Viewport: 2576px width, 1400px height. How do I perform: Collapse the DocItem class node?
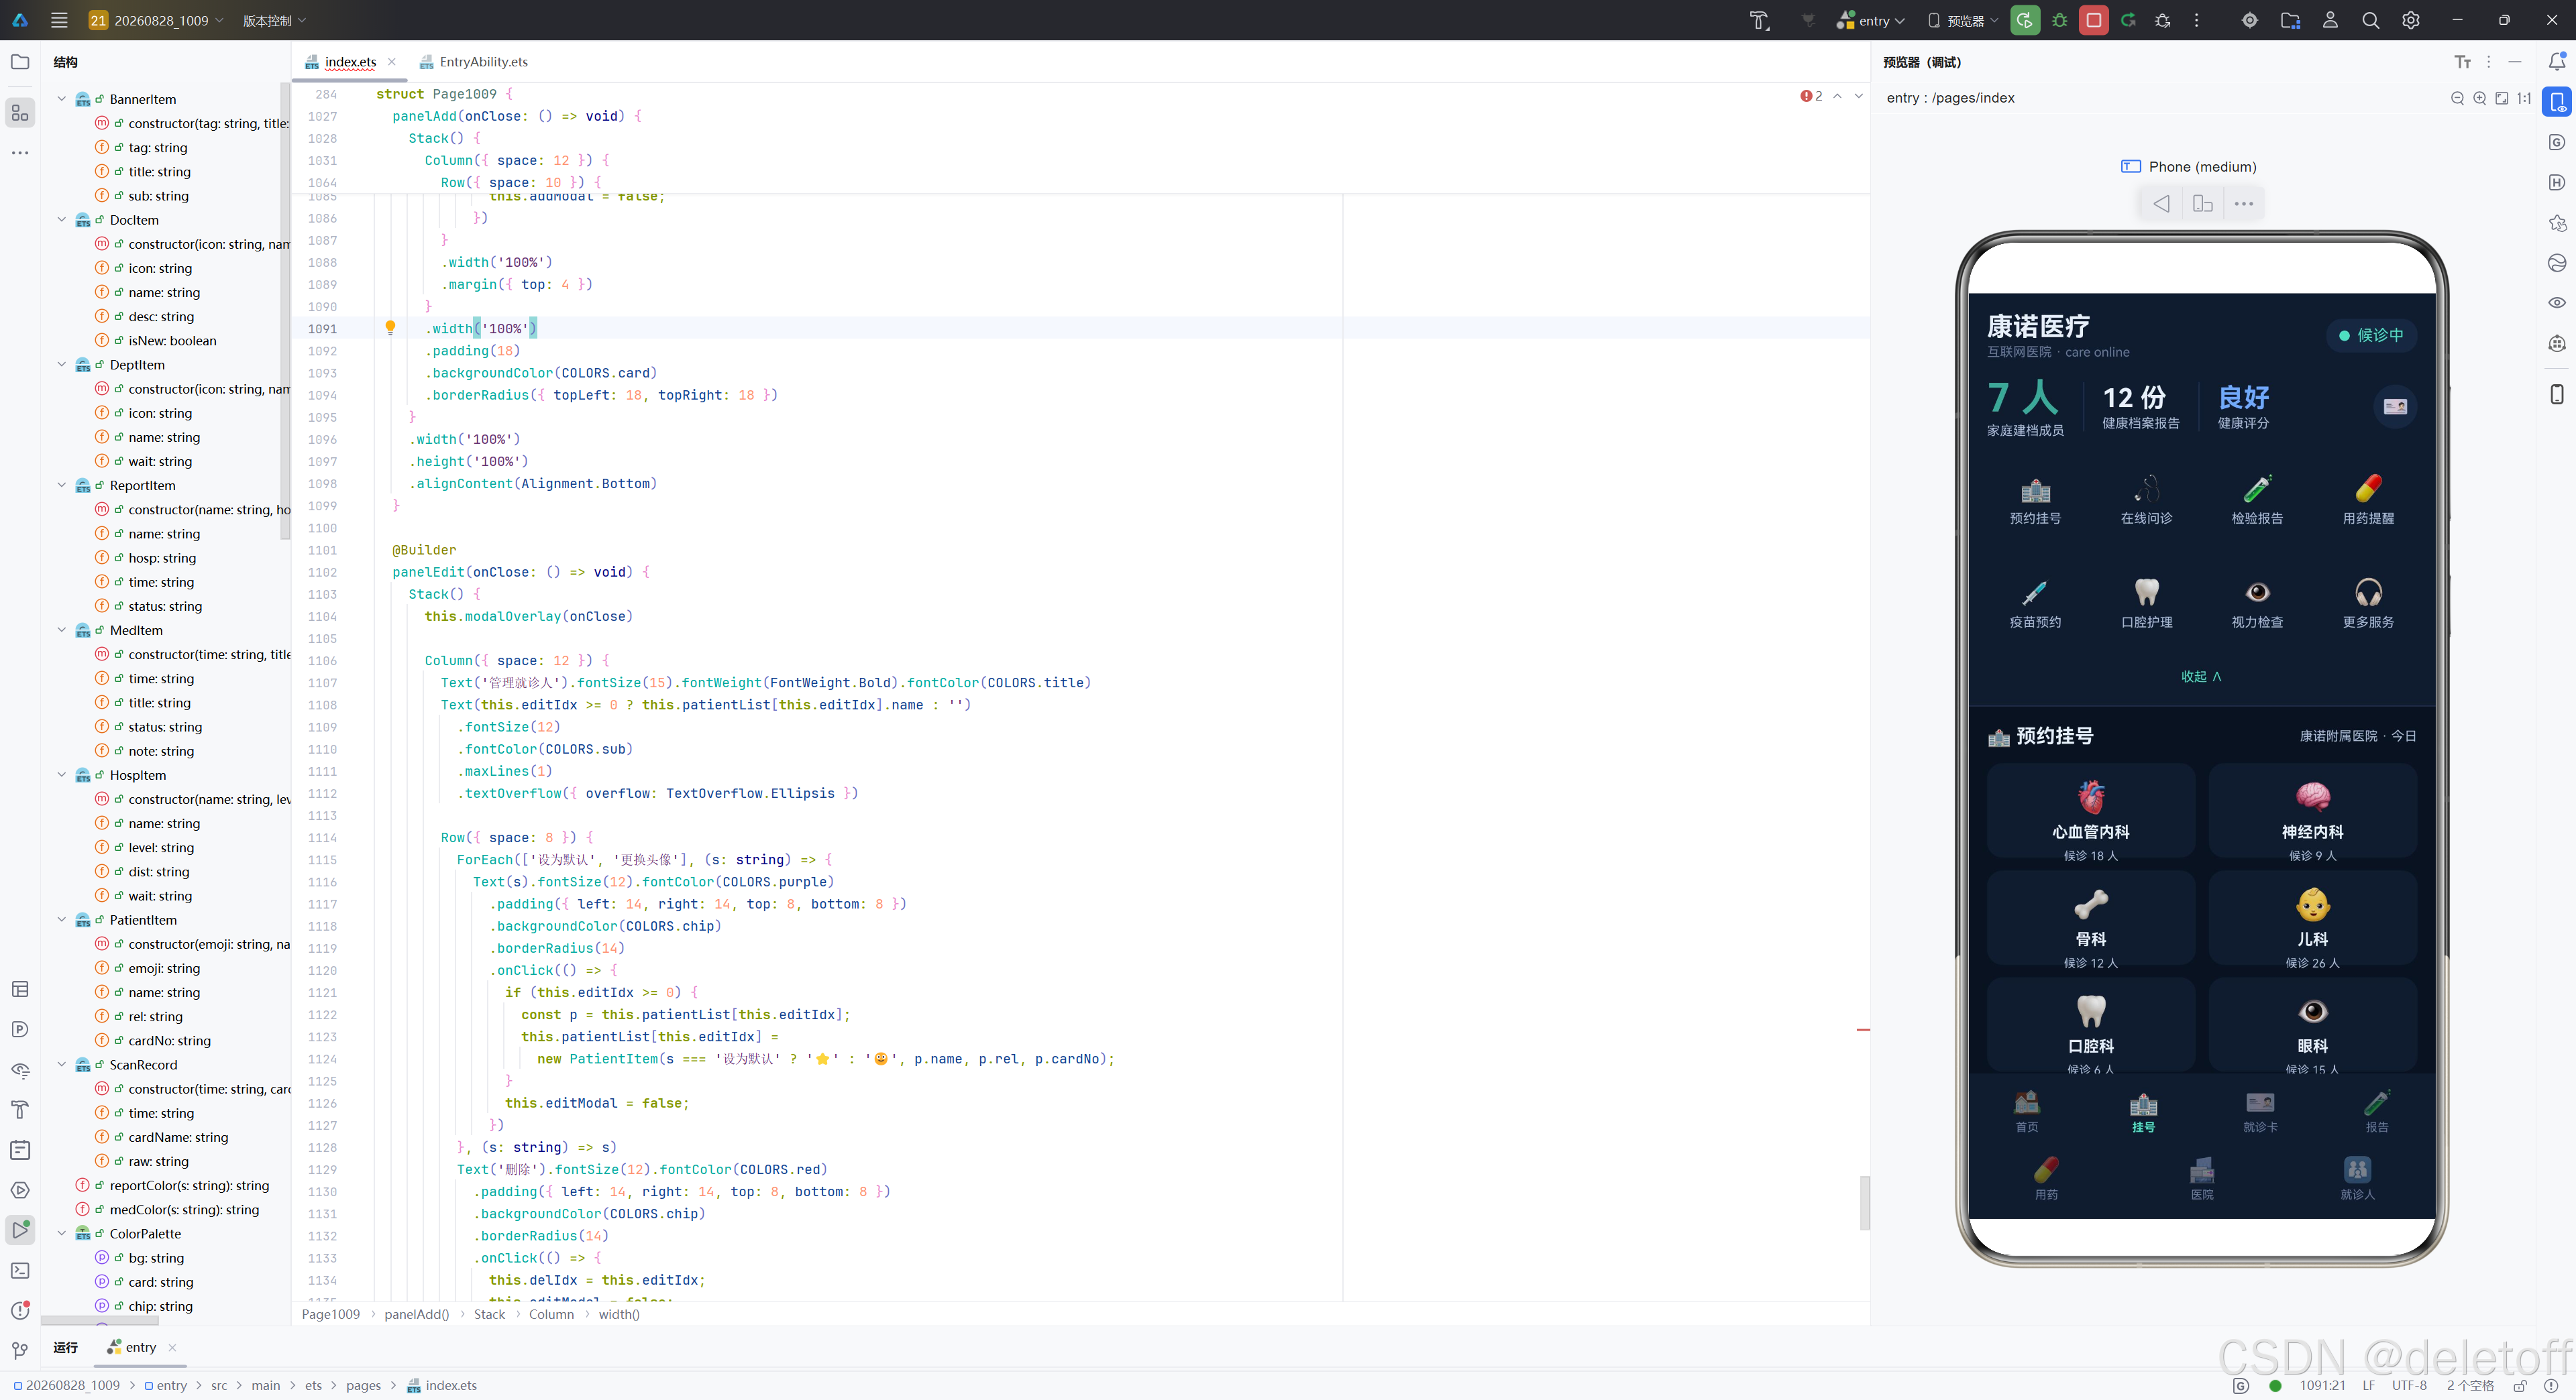[x=62, y=220]
